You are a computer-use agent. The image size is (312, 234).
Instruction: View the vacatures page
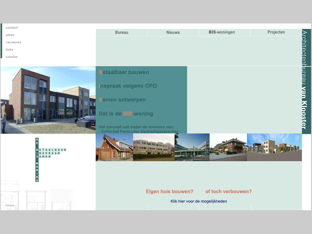tap(13, 42)
